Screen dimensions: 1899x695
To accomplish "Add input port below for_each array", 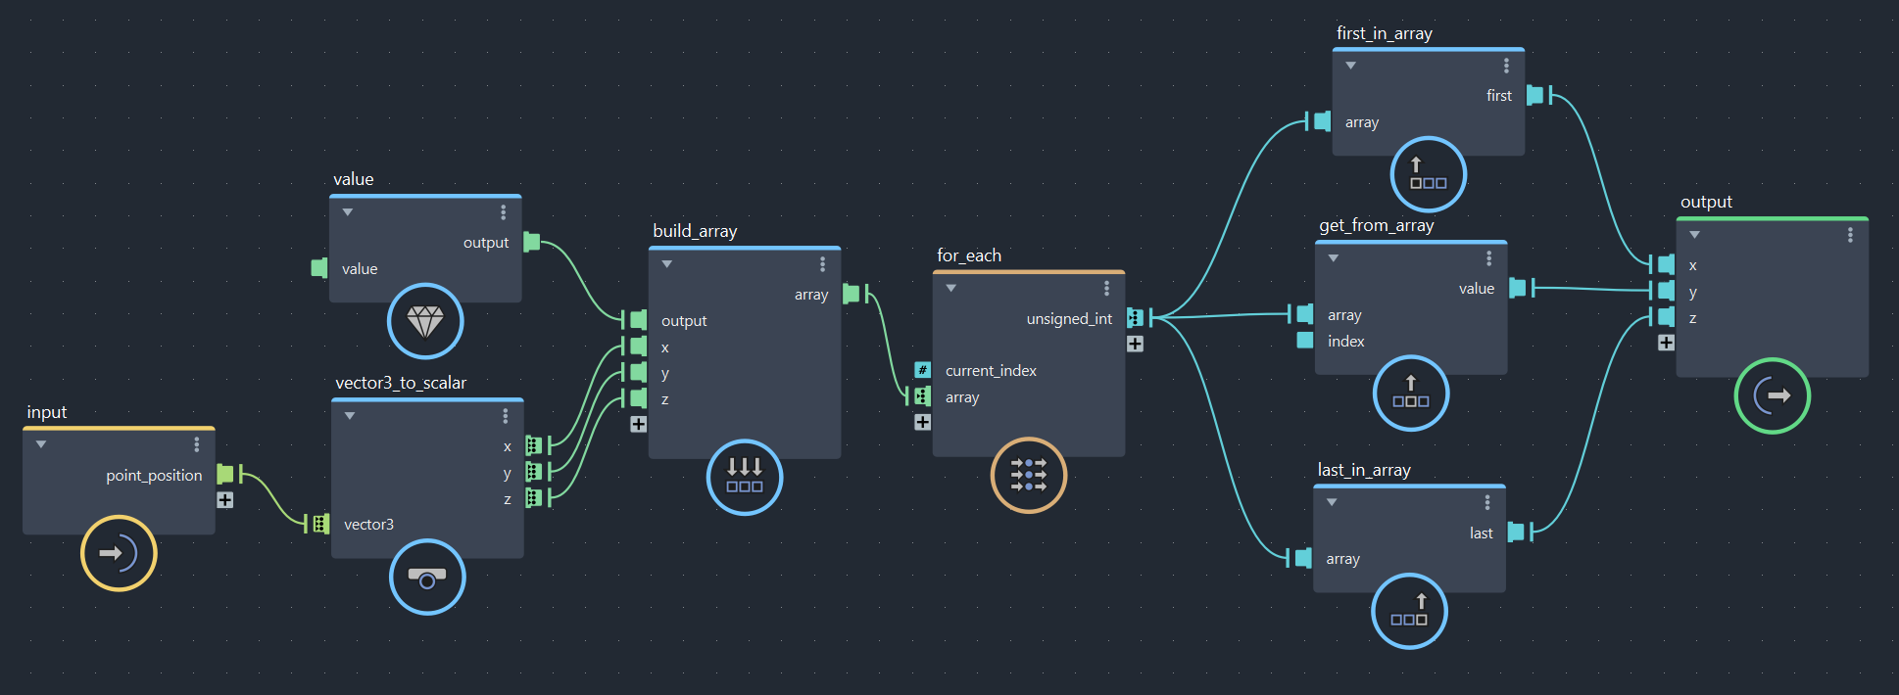I will (x=923, y=422).
